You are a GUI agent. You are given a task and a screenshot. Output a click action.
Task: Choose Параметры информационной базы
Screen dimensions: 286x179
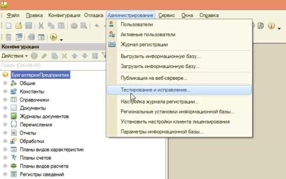pos(179,132)
